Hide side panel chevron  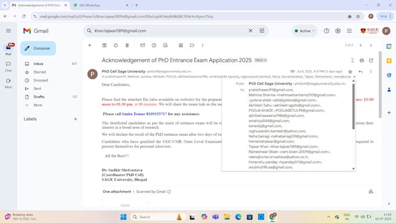coord(389,204)
